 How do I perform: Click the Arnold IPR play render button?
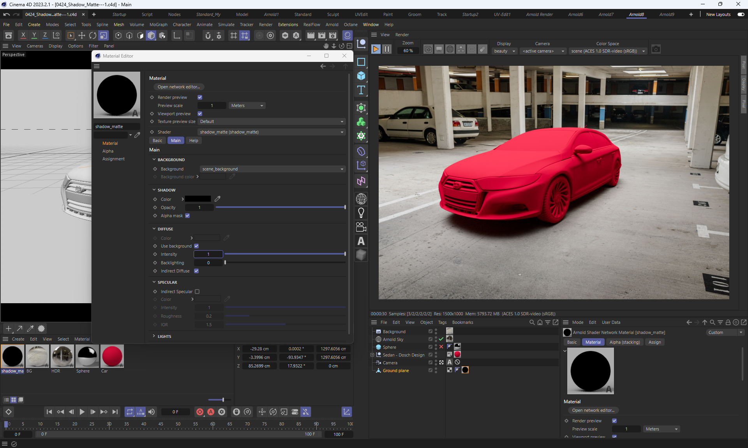pyautogui.click(x=376, y=49)
